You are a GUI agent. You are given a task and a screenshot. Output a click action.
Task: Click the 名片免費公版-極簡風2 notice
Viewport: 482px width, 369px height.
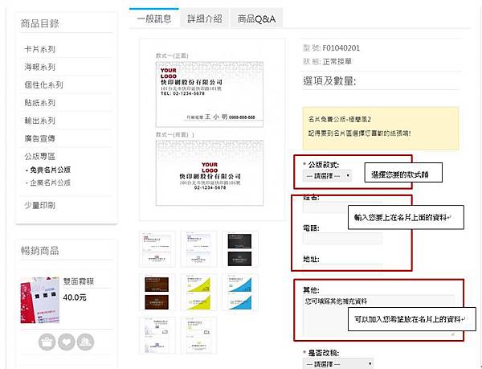[340, 119]
